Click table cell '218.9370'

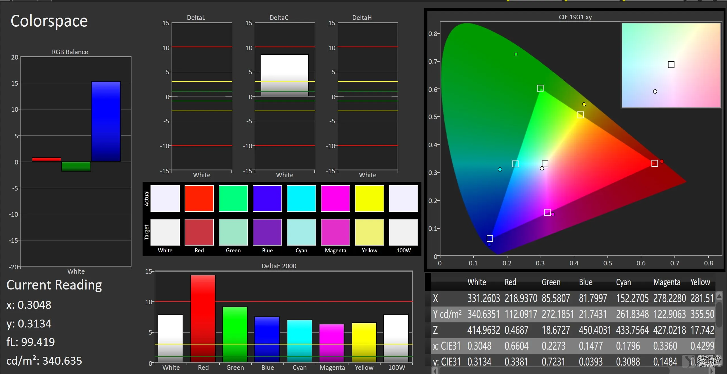521,298
